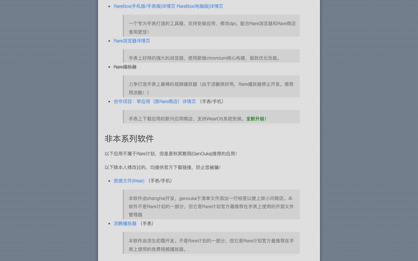Click paragraph 以下除本人修改过的
The height and width of the screenshot is (261, 418).
(163, 167)
